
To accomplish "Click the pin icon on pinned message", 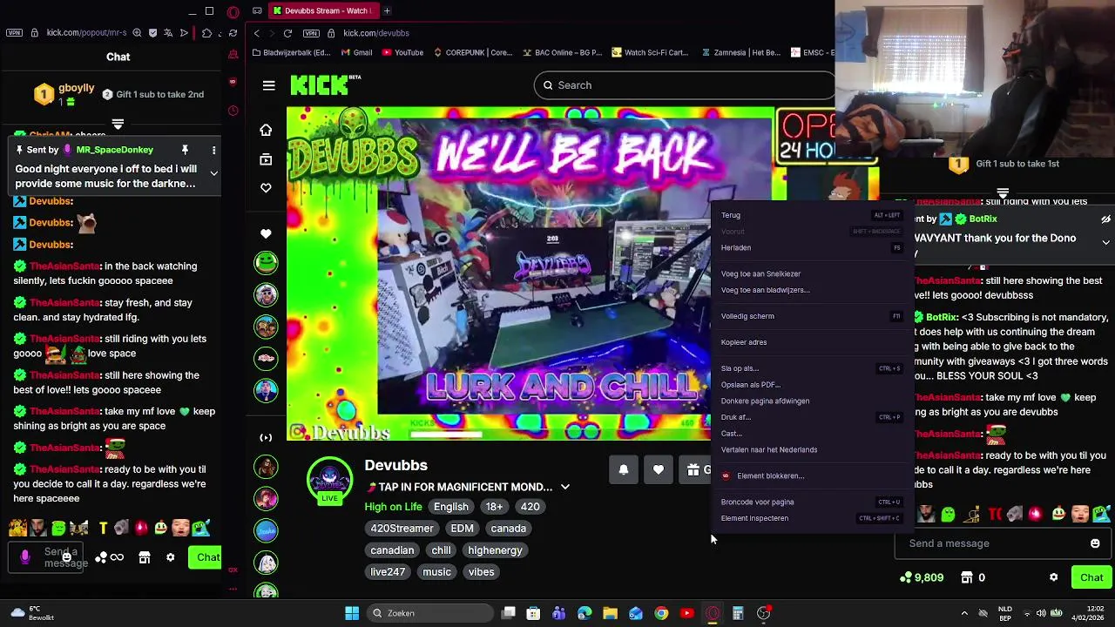I will (185, 150).
